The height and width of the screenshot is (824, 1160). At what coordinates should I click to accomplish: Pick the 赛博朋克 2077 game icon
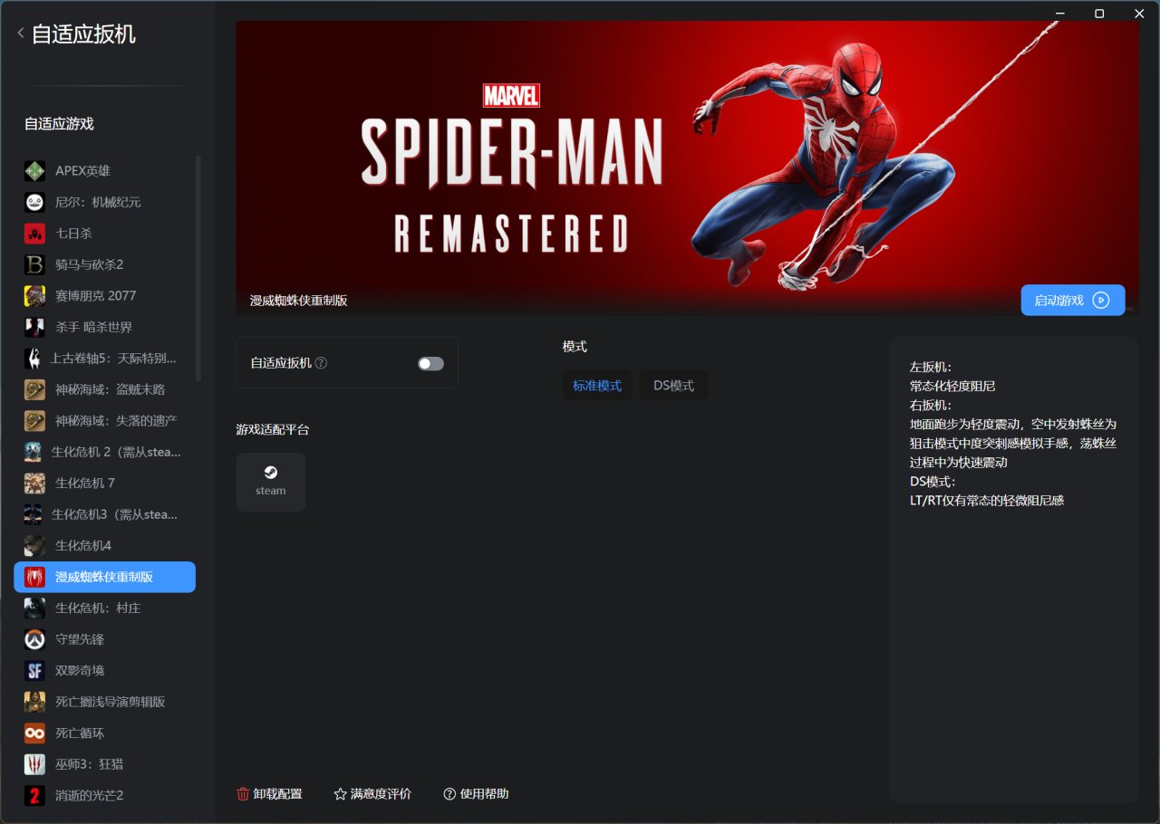34,295
